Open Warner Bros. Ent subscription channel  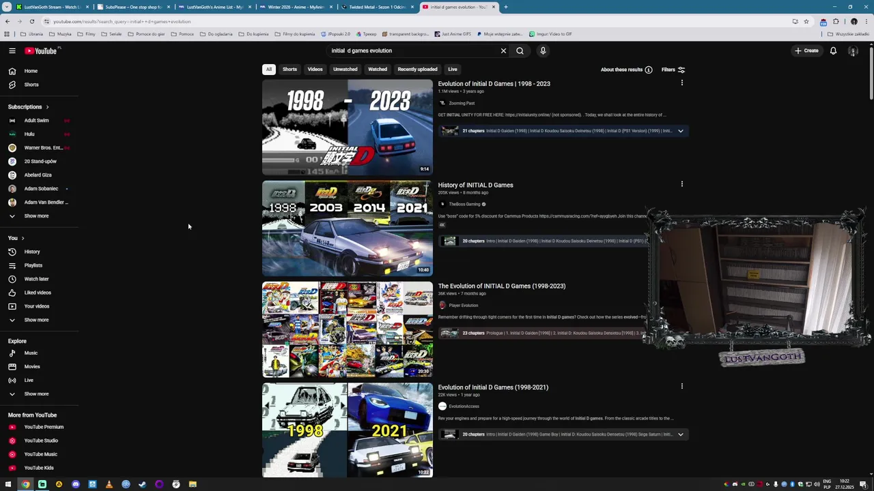click(x=43, y=148)
